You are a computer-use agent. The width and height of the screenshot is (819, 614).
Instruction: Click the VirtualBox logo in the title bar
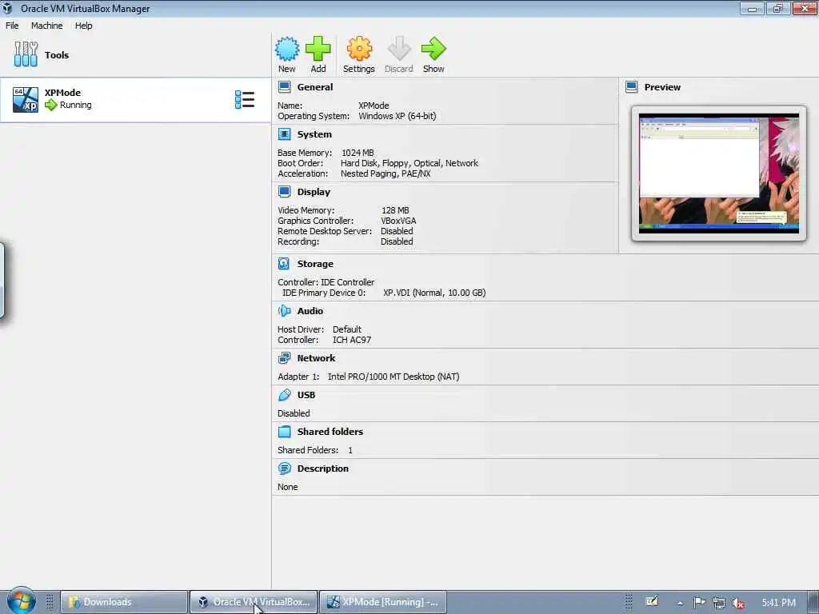7,8
